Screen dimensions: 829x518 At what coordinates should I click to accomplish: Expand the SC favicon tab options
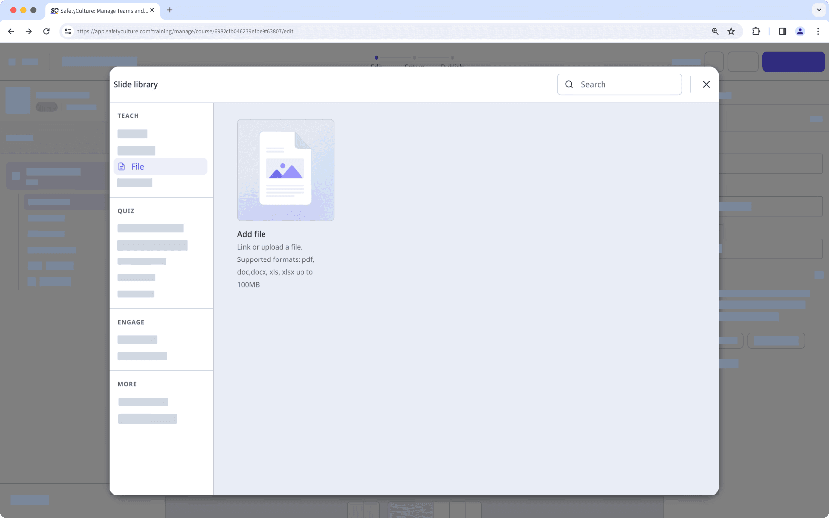tap(54, 10)
